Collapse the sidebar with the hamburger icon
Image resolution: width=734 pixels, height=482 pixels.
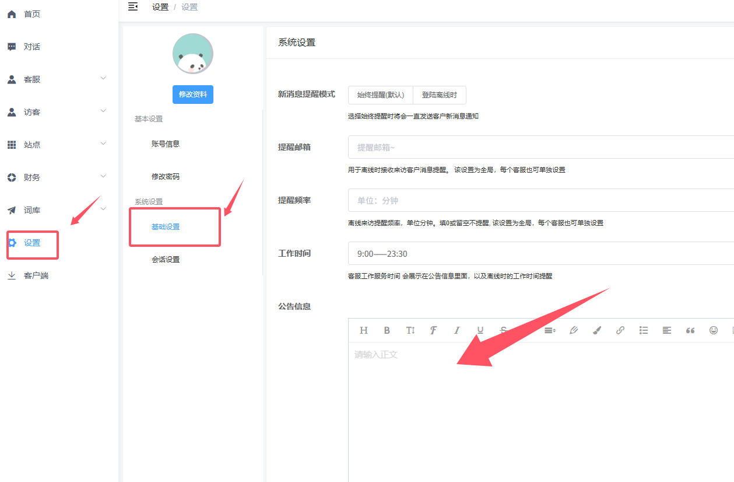point(133,7)
